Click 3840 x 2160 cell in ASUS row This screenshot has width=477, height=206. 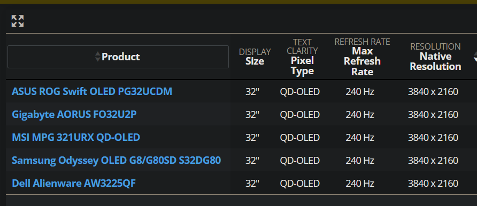[433, 92]
